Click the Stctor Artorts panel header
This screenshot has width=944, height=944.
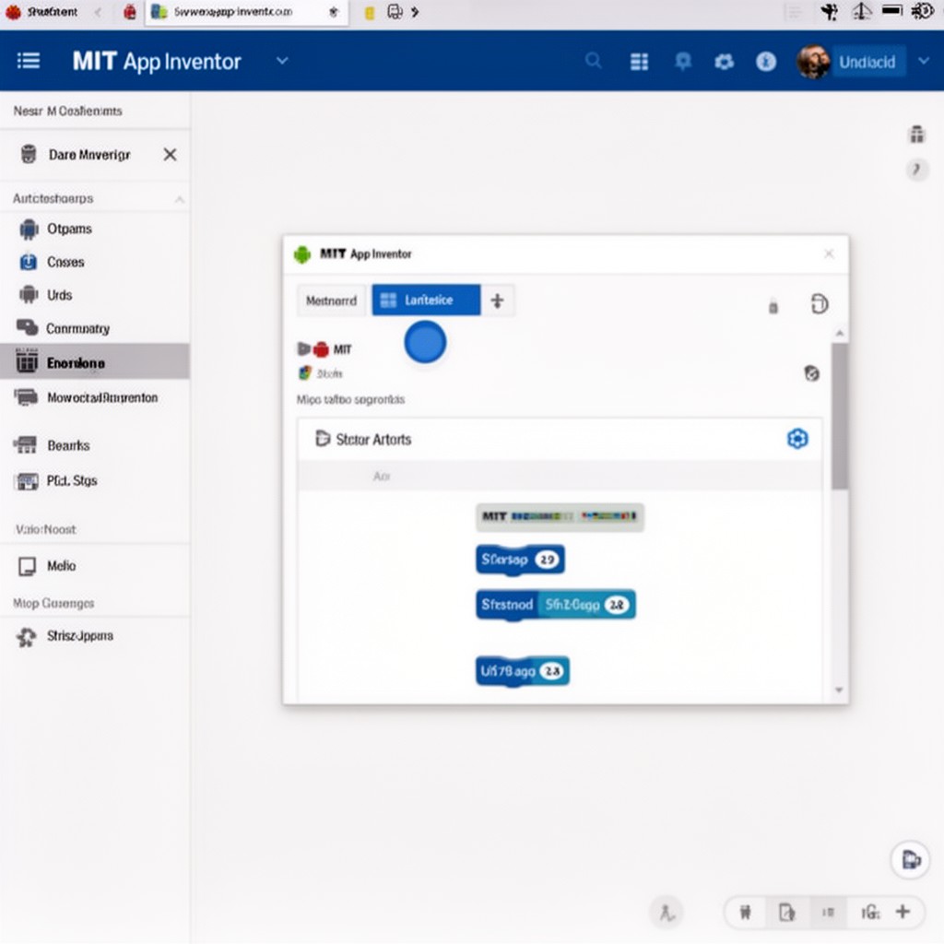[560, 439]
